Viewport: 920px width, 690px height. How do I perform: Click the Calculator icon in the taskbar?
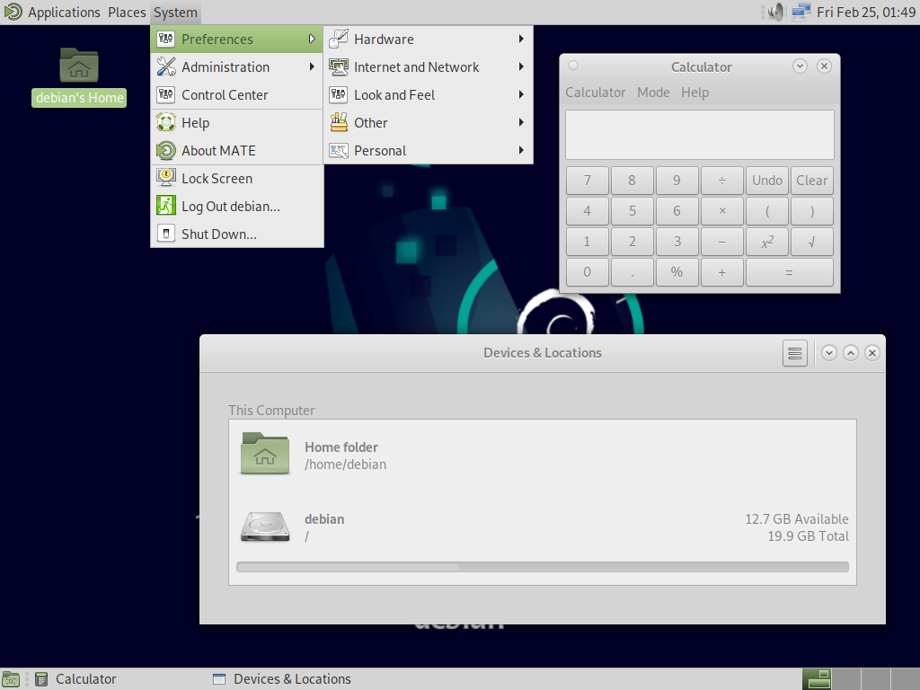(41, 678)
